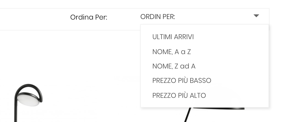Choose NOME, Z ad A option
Screen dimensions: 296x122
tap(174, 66)
